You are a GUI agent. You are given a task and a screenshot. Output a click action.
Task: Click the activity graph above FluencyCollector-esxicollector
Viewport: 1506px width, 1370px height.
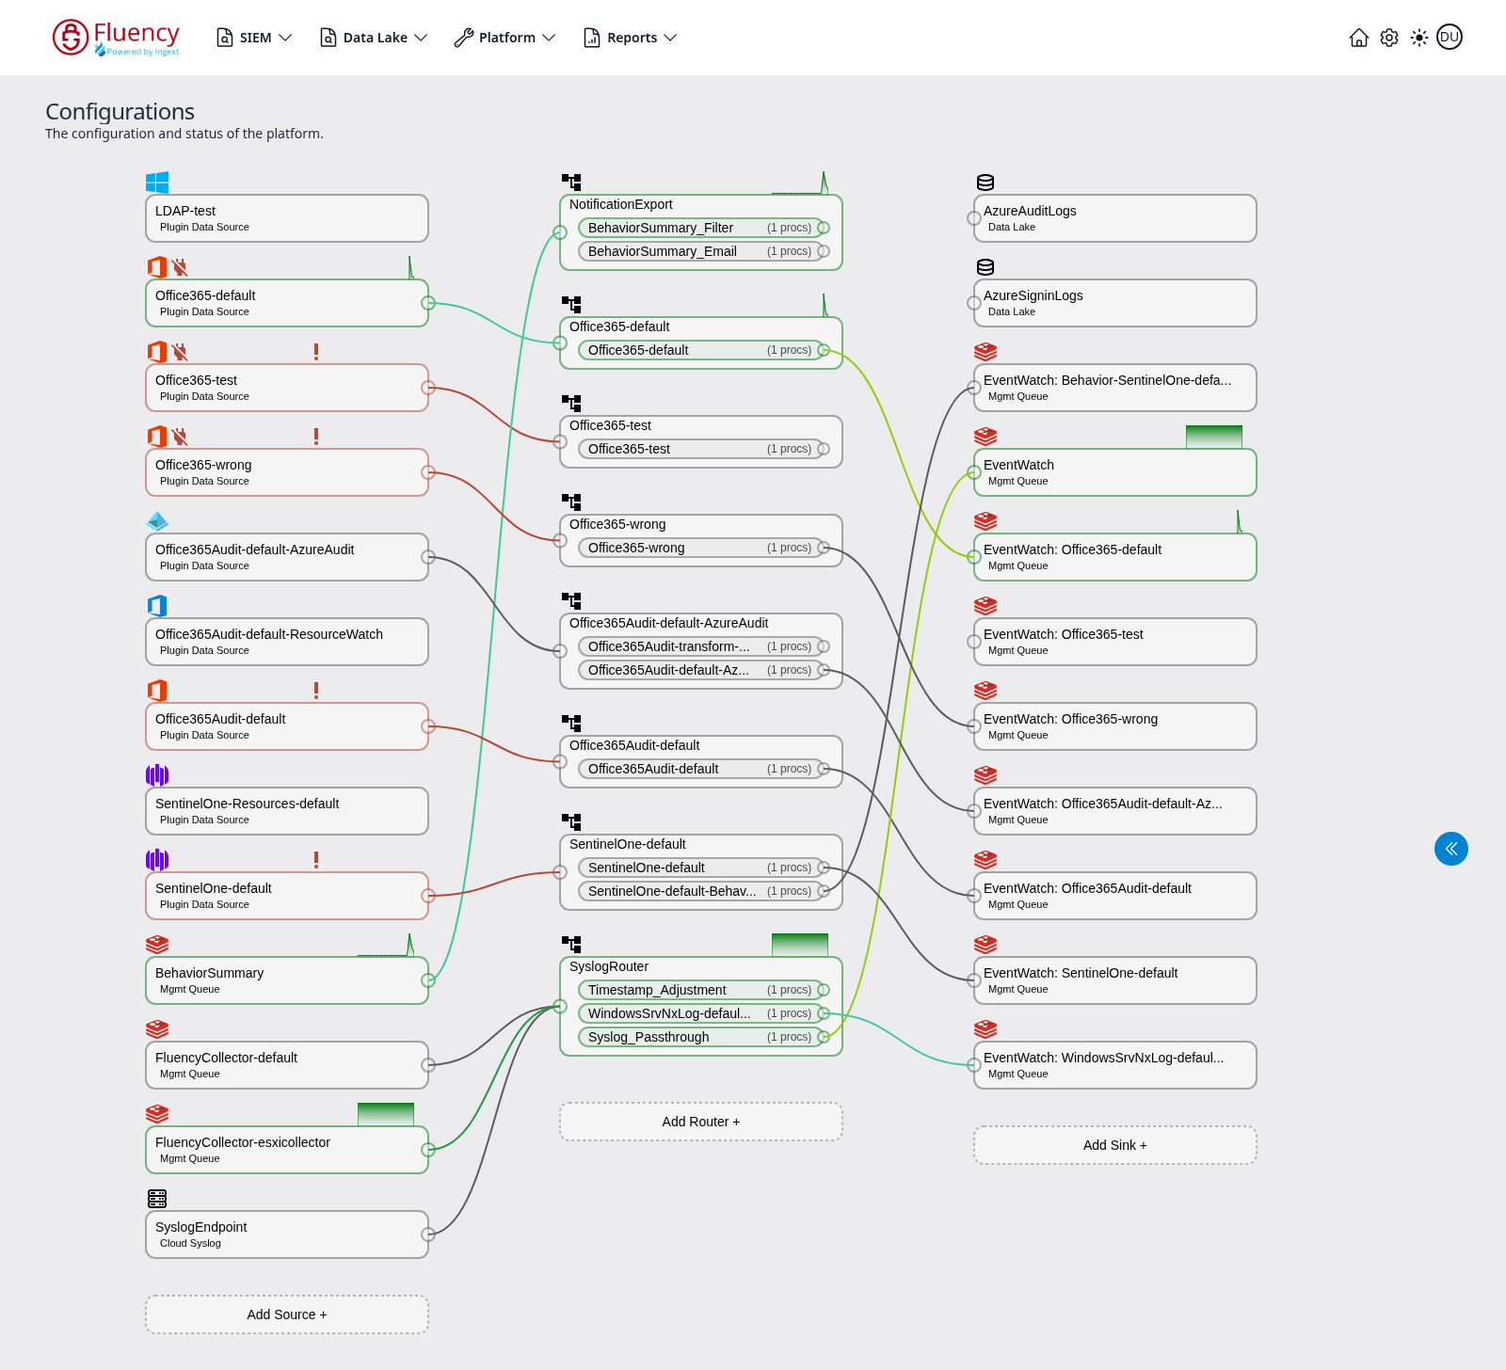click(x=386, y=1114)
